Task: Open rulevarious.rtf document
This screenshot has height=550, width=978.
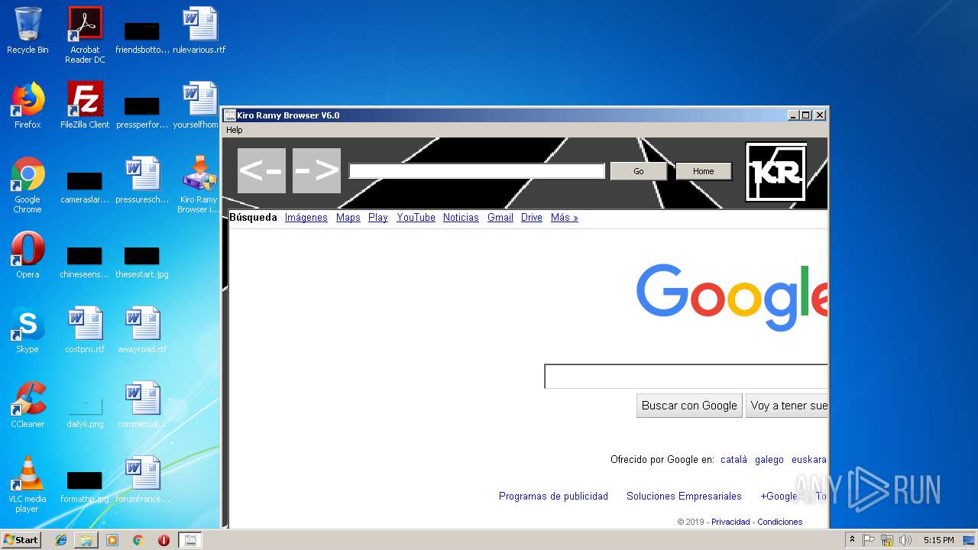Action: click(199, 31)
